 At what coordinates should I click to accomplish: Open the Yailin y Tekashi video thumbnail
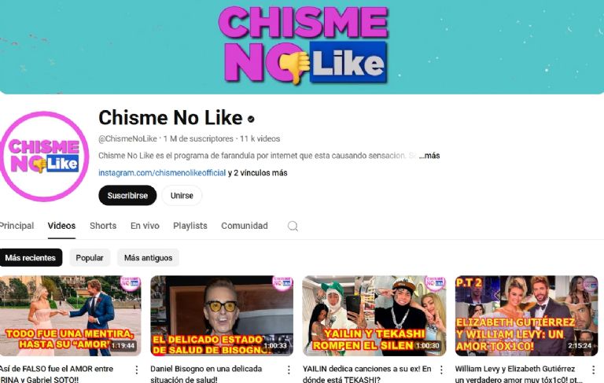coord(374,315)
